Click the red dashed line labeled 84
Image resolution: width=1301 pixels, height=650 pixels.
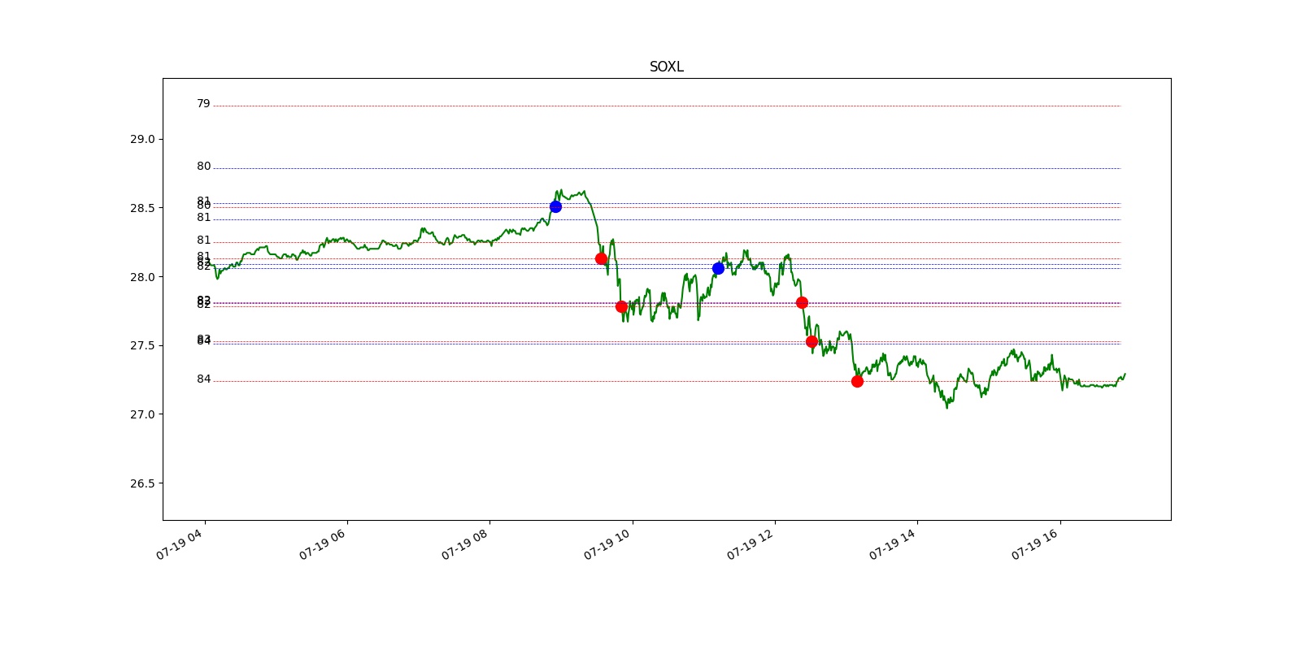tap(667, 381)
